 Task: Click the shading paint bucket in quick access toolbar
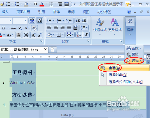[x=26, y=4]
